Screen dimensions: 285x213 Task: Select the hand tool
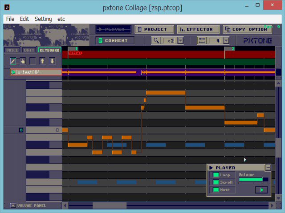point(22,61)
